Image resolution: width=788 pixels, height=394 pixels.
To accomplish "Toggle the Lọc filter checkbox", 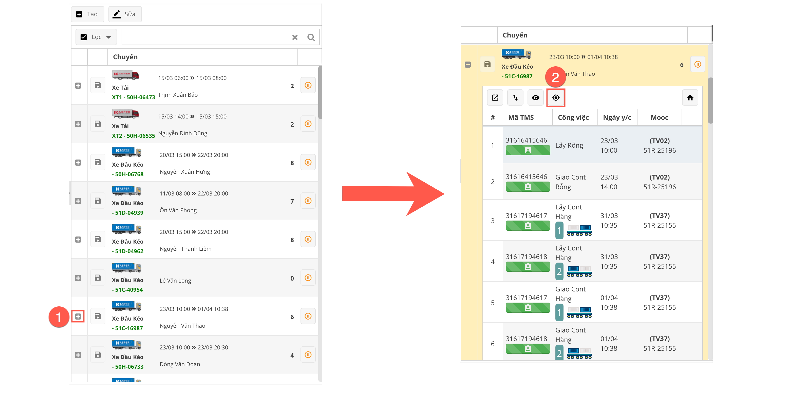I will click(x=84, y=37).
